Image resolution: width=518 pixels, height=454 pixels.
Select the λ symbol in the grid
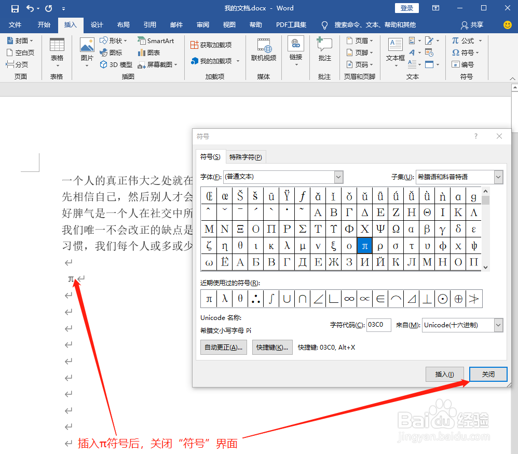coord(287,246)
